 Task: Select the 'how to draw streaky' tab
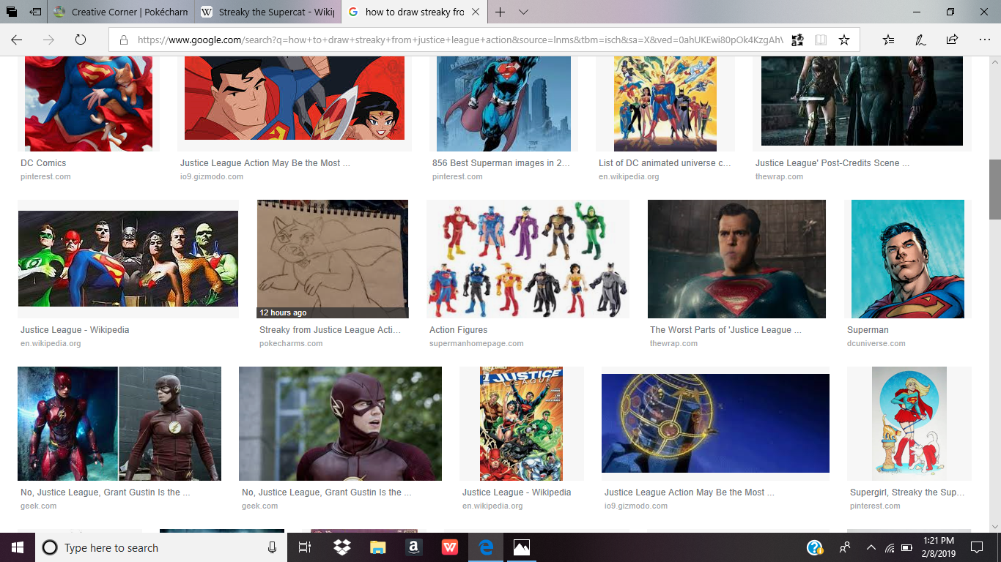coord(415,12)
